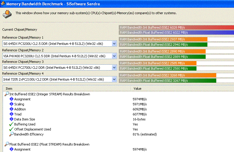Image resolution: width=234 pixels, height=152 pixels.
Task: Click the red current RAM Bandwidth Int bar
Action: tap(176, 27)
